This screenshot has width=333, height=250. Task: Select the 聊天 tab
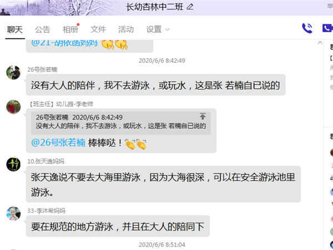click(15, 29)
